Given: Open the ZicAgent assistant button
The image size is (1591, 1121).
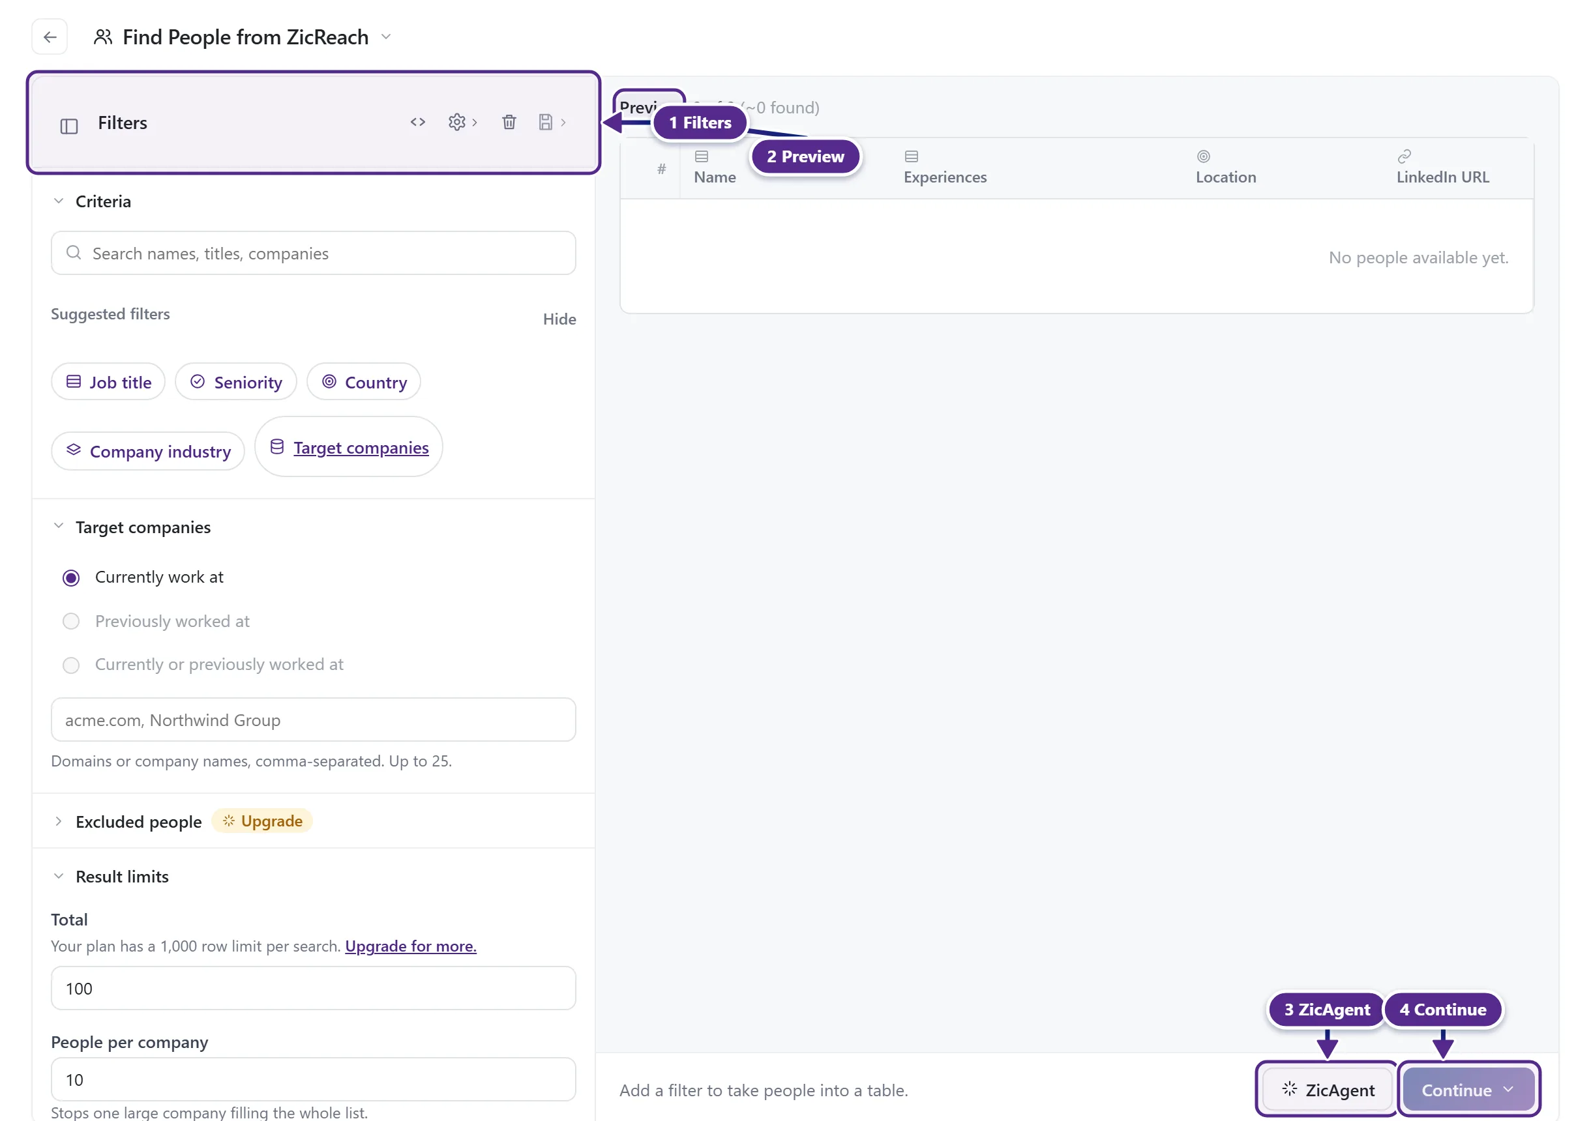Looking at the screenshot, I should point(1328,1090).
